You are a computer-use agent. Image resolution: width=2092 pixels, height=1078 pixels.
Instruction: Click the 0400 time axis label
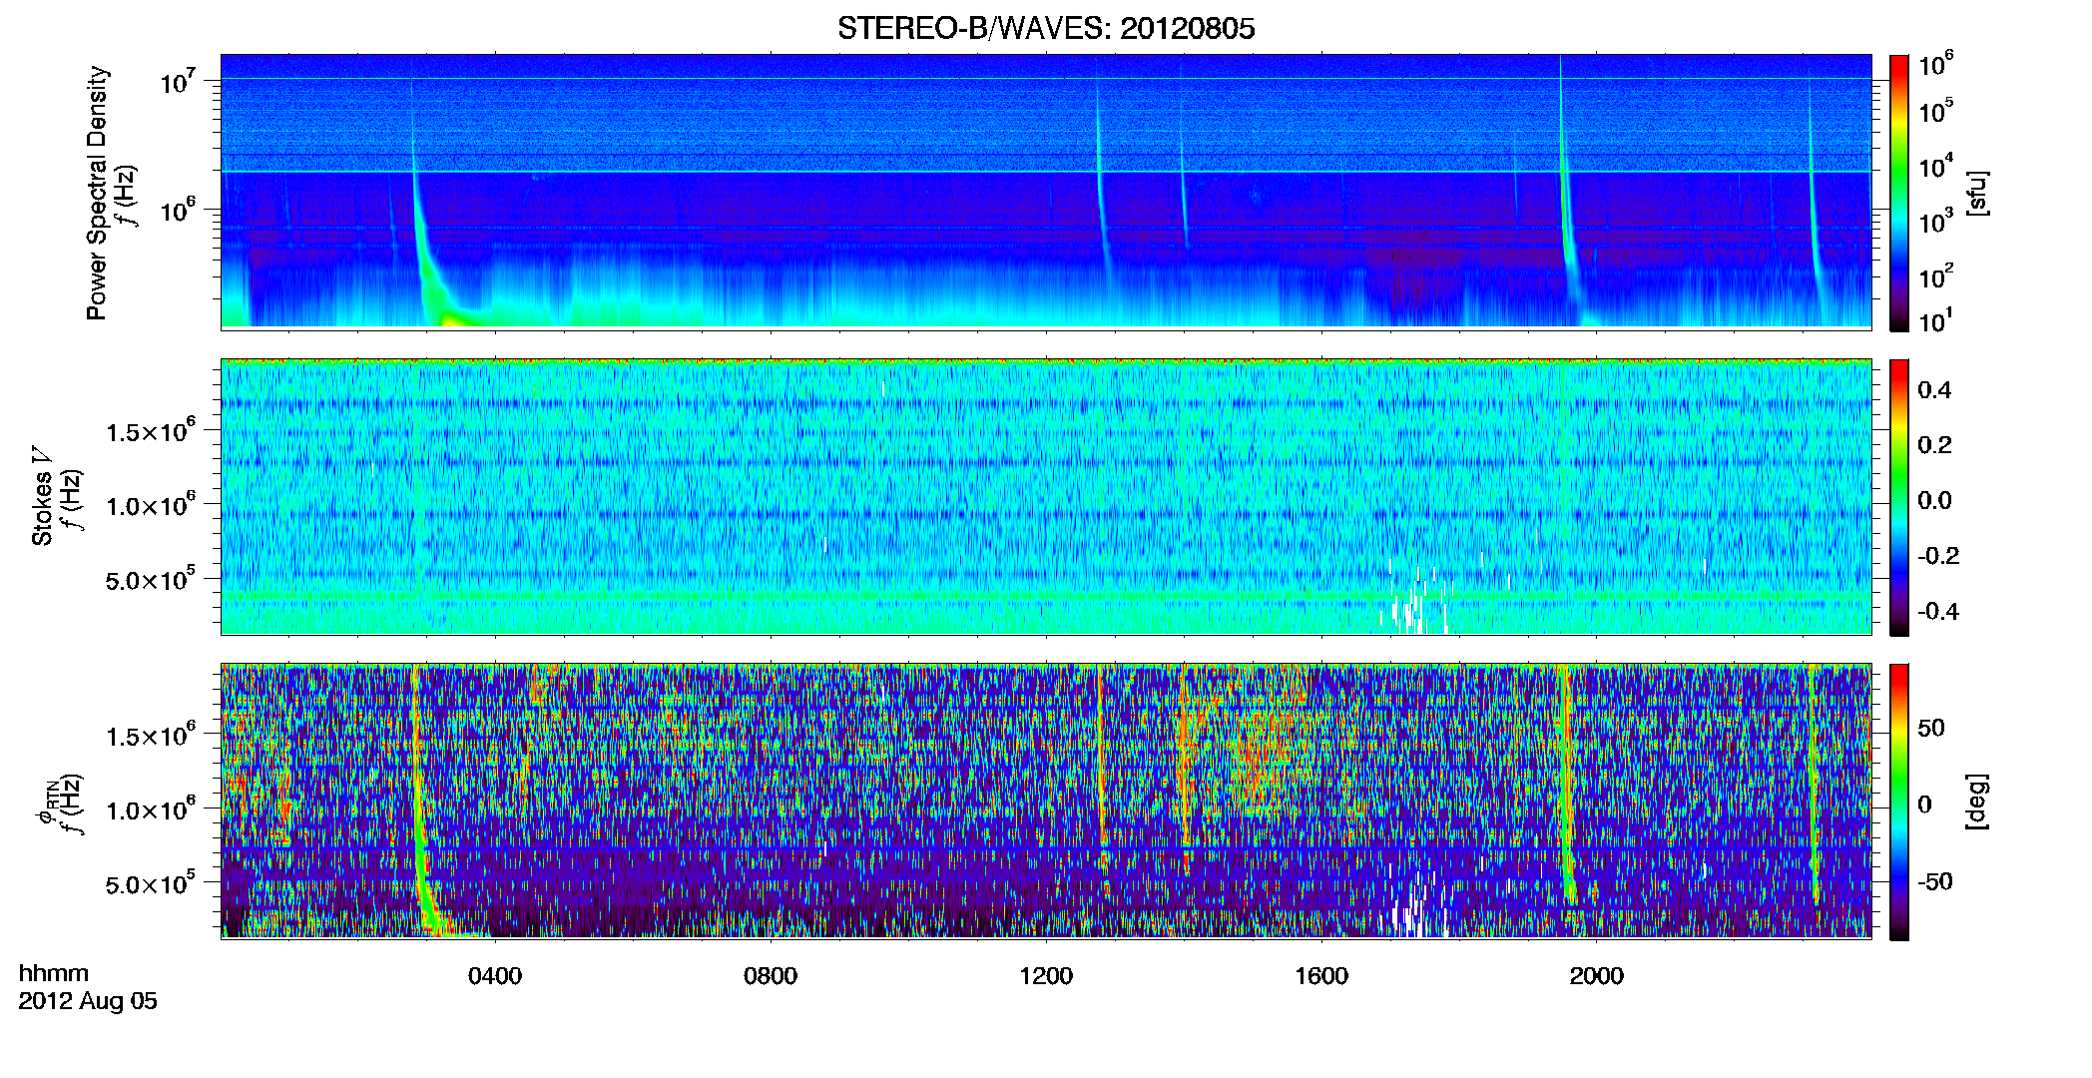(x=495, y=976)
